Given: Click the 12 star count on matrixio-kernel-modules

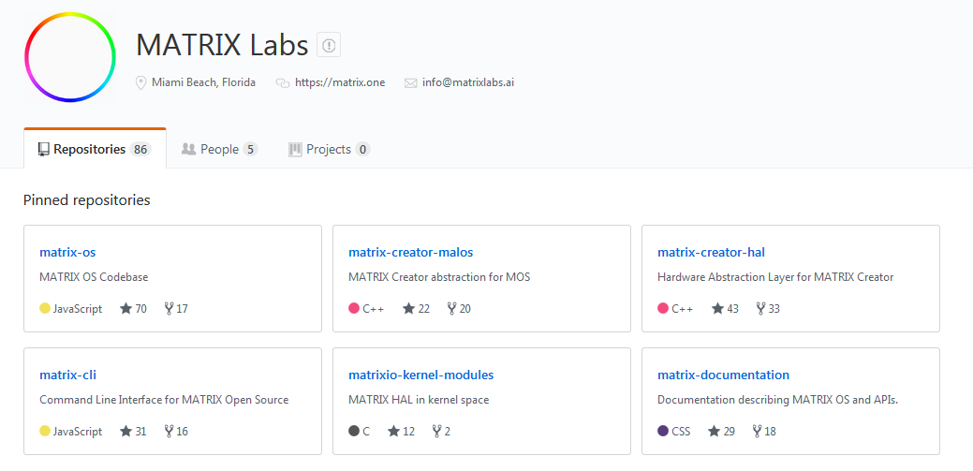Looking at the screenshot, I should (x=408, y=432).
